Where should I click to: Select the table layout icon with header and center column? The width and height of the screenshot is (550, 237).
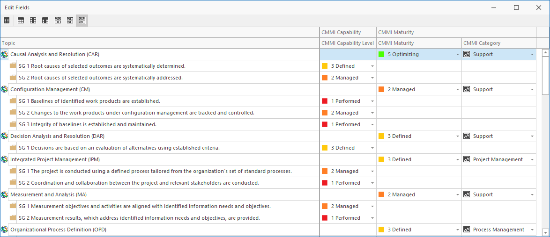pos(45,21)
